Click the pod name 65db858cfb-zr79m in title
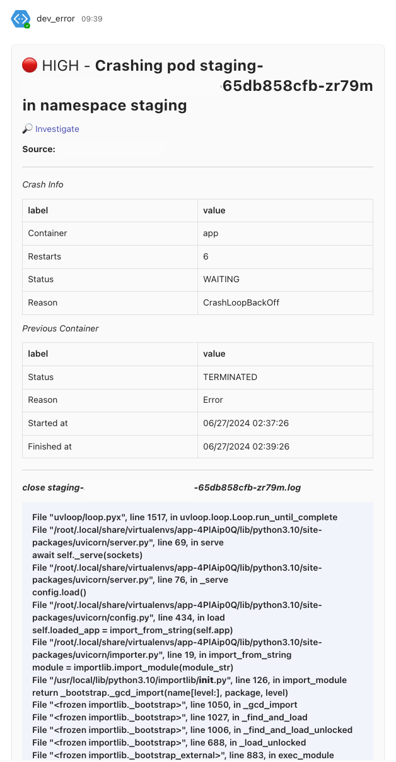The height and width of the screenshot is (762, 396). pyautogui.click(x=298, y=86)
